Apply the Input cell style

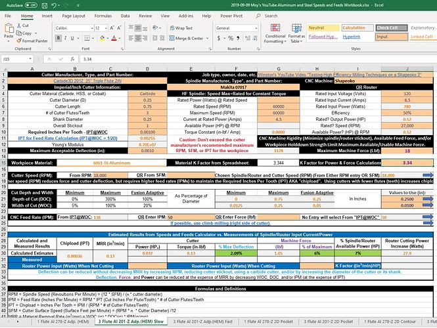(391, 37)
